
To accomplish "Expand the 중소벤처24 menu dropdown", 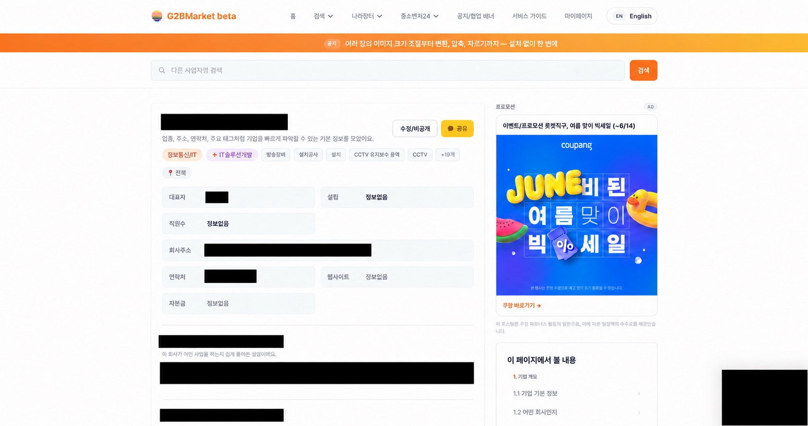I will 419,16.
